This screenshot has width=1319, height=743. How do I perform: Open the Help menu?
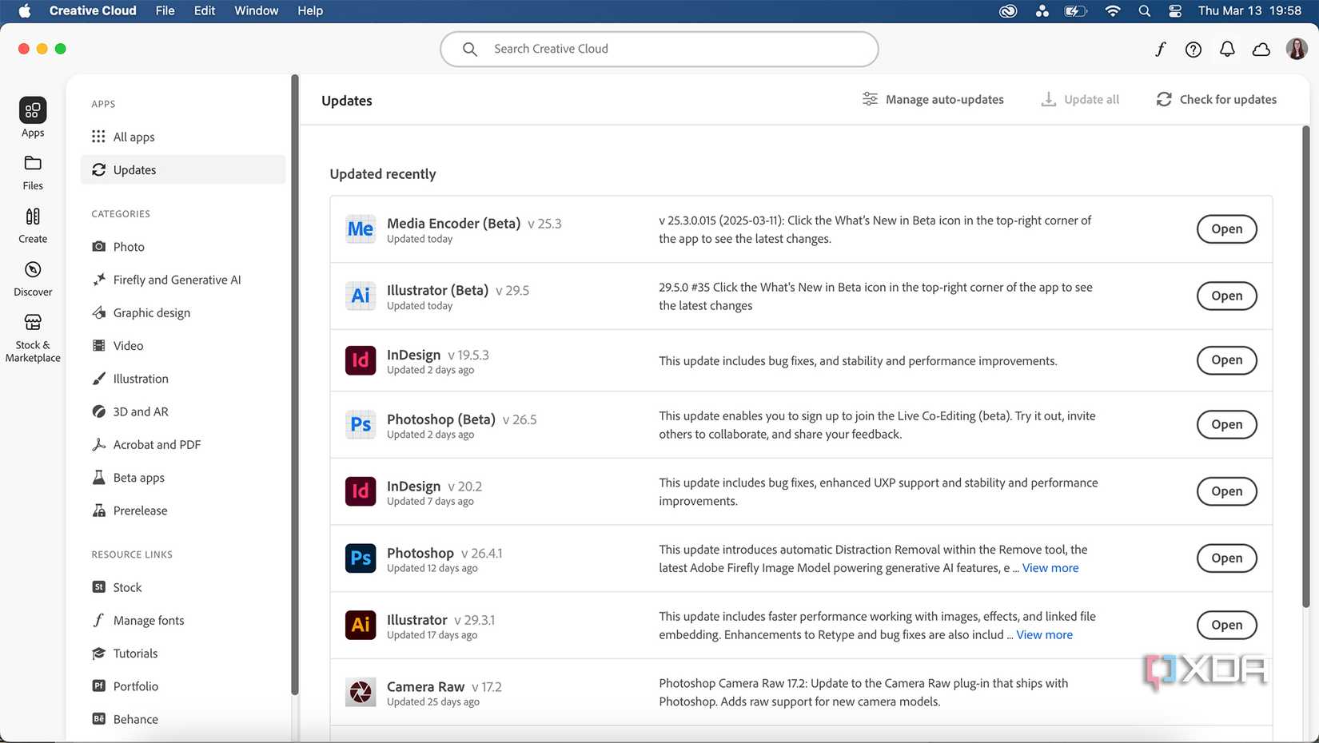point(310,11)
